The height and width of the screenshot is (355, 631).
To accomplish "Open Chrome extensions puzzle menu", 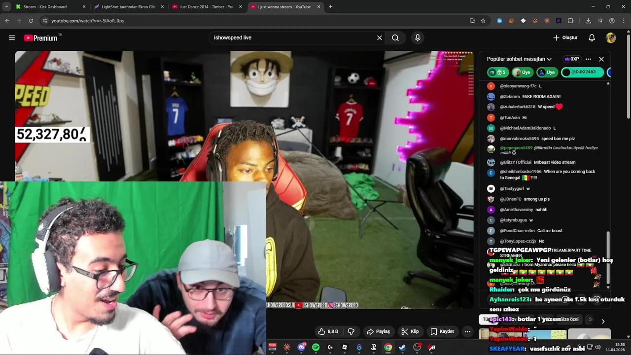I will point(571,21).
